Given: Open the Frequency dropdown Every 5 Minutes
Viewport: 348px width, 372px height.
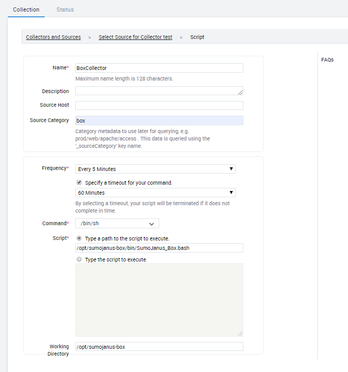Looking at the screenshot, I should 156,169.
